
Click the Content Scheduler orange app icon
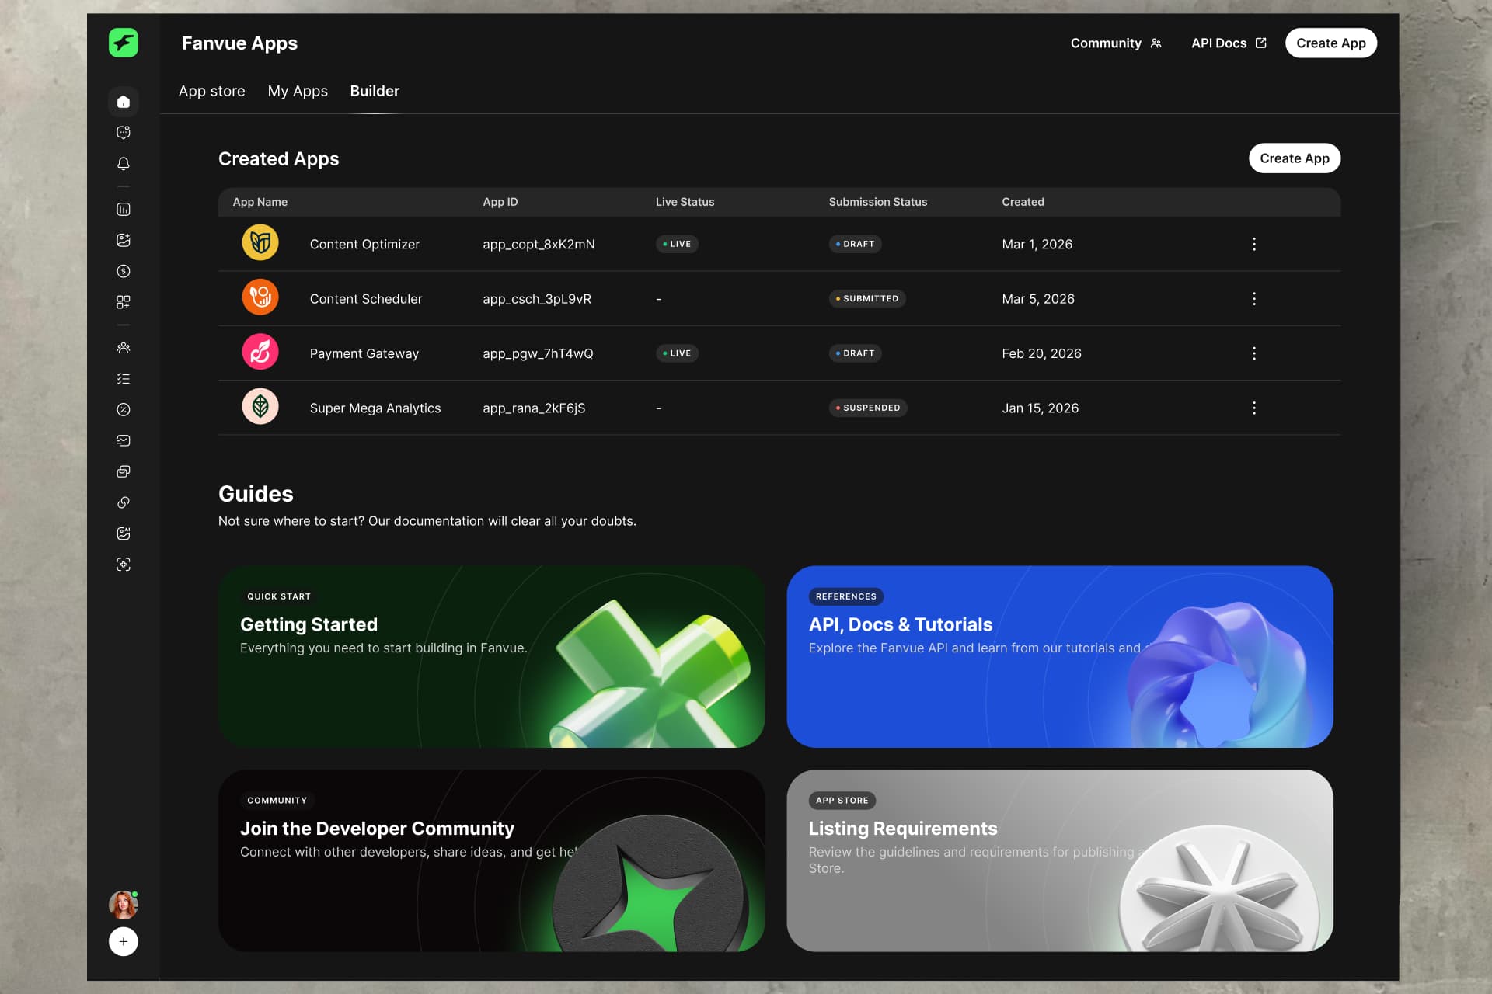click(260, 297)
